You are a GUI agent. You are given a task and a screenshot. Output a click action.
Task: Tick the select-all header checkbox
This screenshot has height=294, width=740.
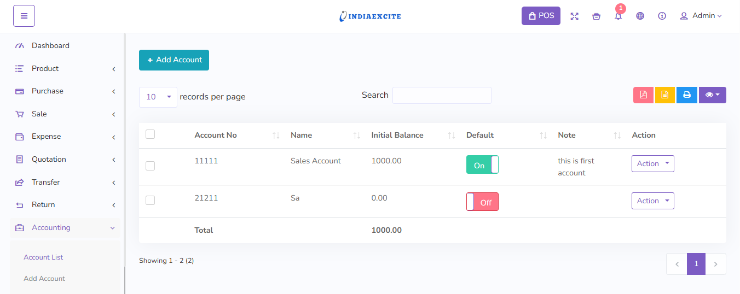point(150,134)
